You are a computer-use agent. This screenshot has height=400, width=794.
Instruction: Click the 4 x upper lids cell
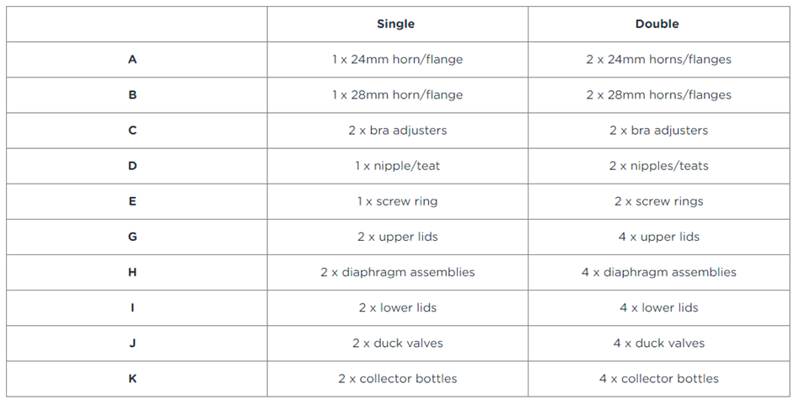[658, 237]
